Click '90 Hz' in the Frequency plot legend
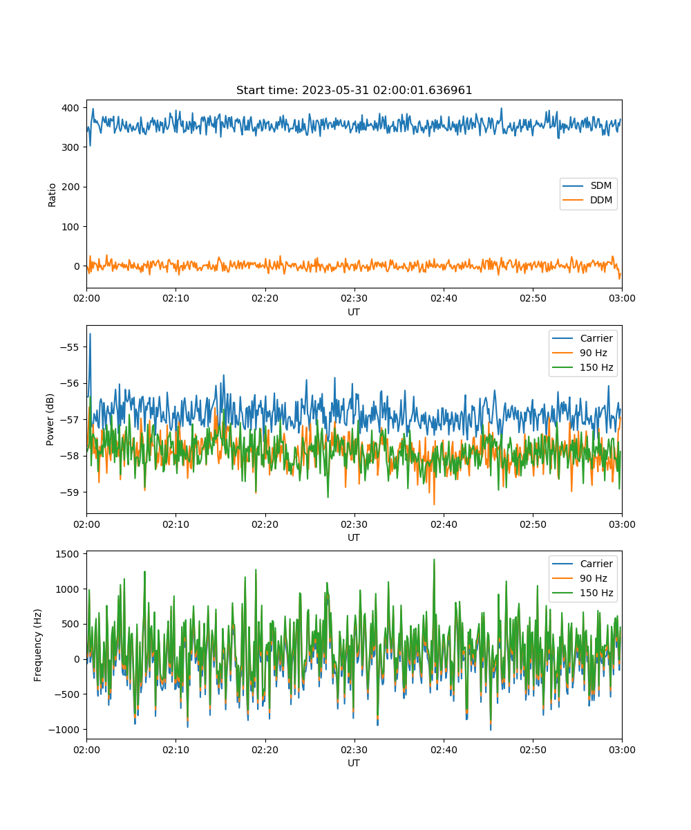 coord(594,578)
